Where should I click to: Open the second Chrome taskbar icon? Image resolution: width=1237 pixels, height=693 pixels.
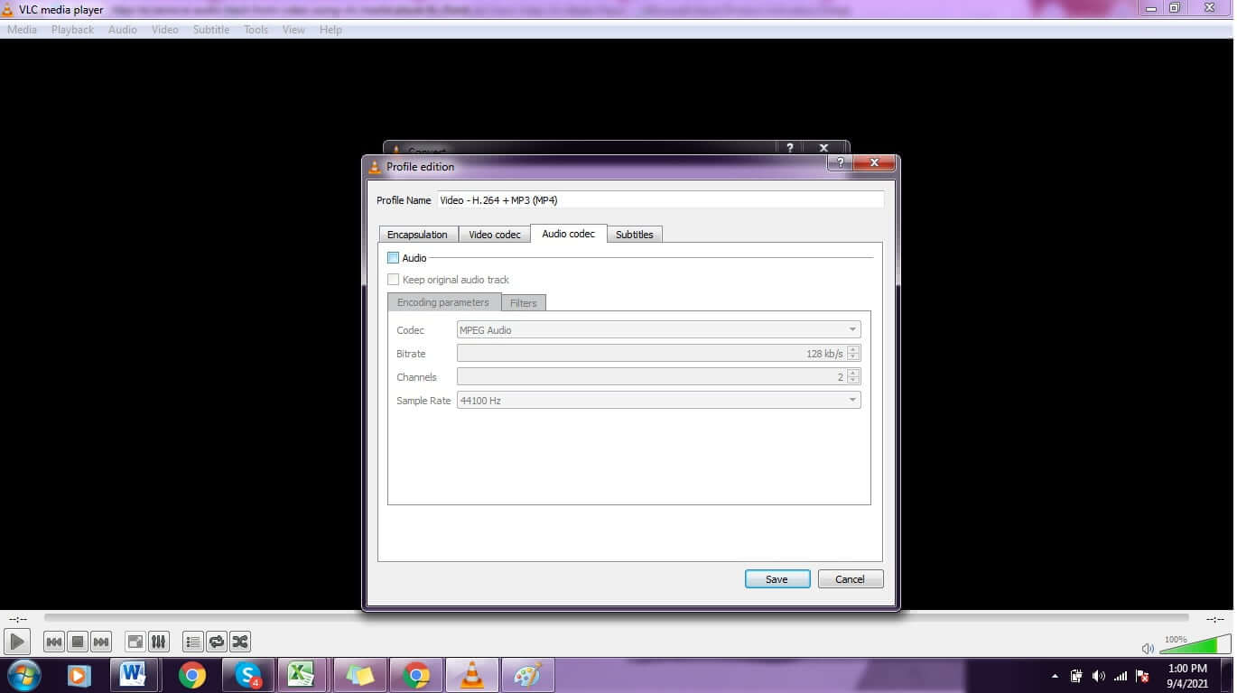tap(415, 675)
